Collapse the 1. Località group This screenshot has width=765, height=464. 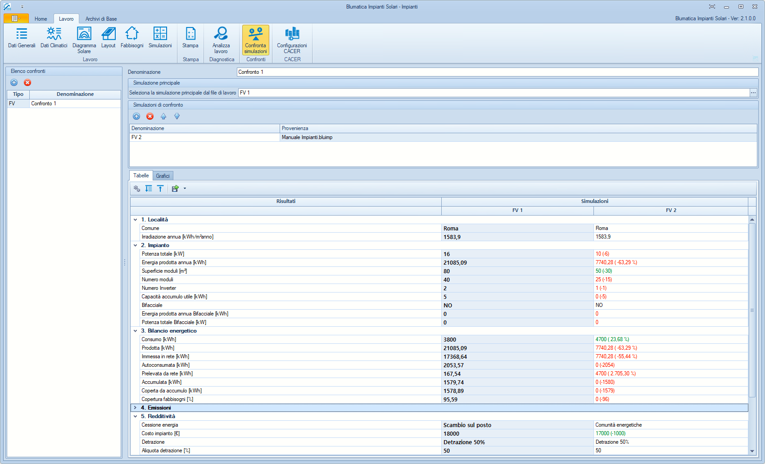tap(135, 220)
